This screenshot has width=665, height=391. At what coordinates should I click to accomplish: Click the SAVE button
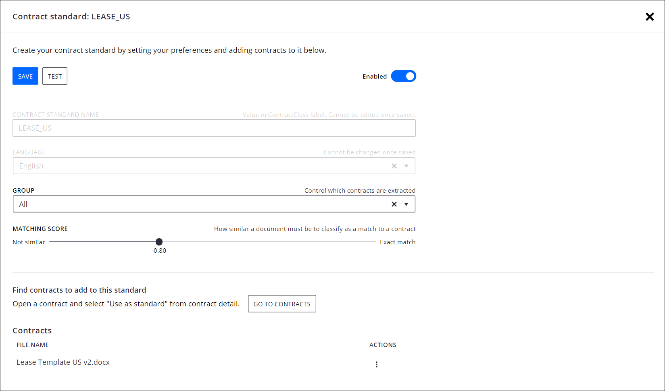(25, 76)
